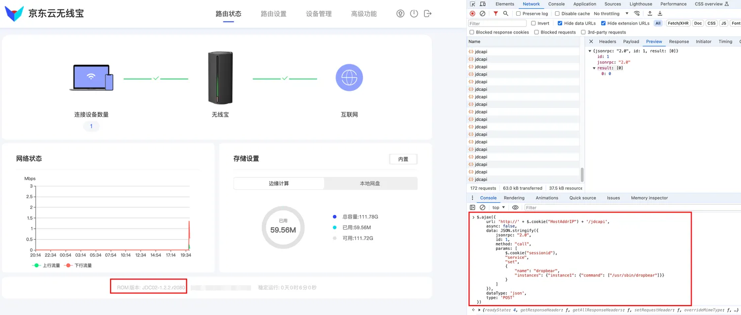Screen dimensions: 741x315
Task: Click the logout icon in router header
Action: pos(428,14)
